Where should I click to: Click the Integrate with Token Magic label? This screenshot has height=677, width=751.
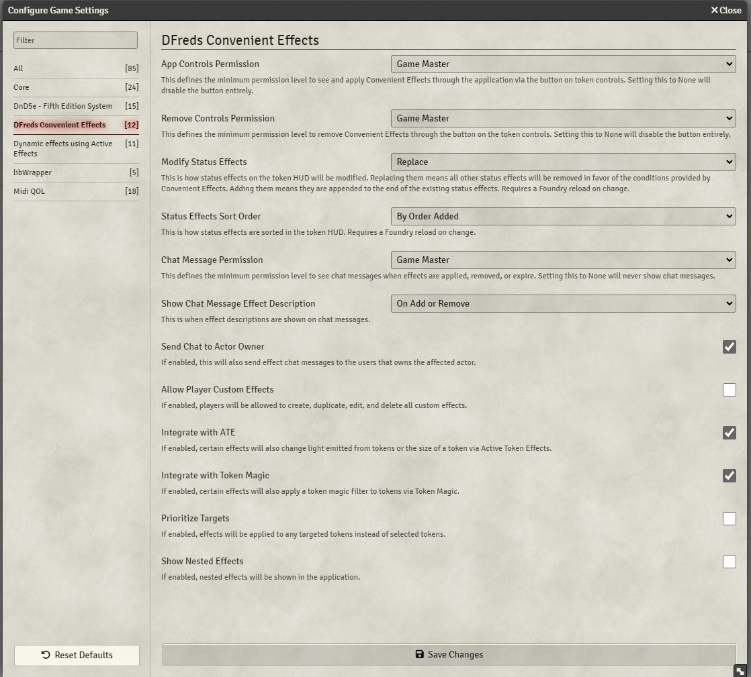[x=215, y=475]
